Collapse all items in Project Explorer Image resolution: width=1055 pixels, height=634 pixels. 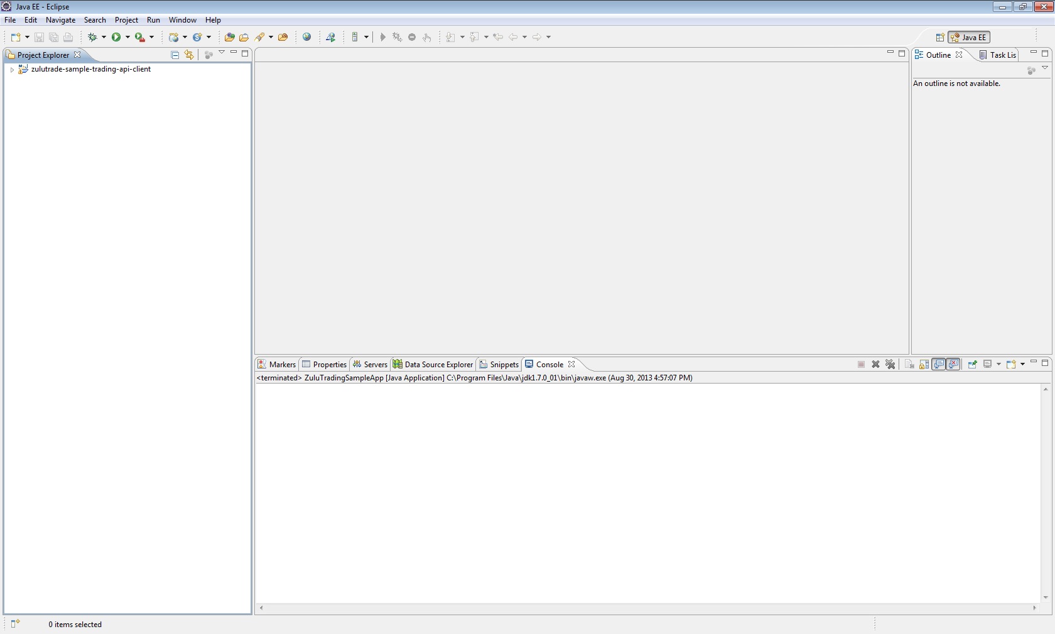175,55
